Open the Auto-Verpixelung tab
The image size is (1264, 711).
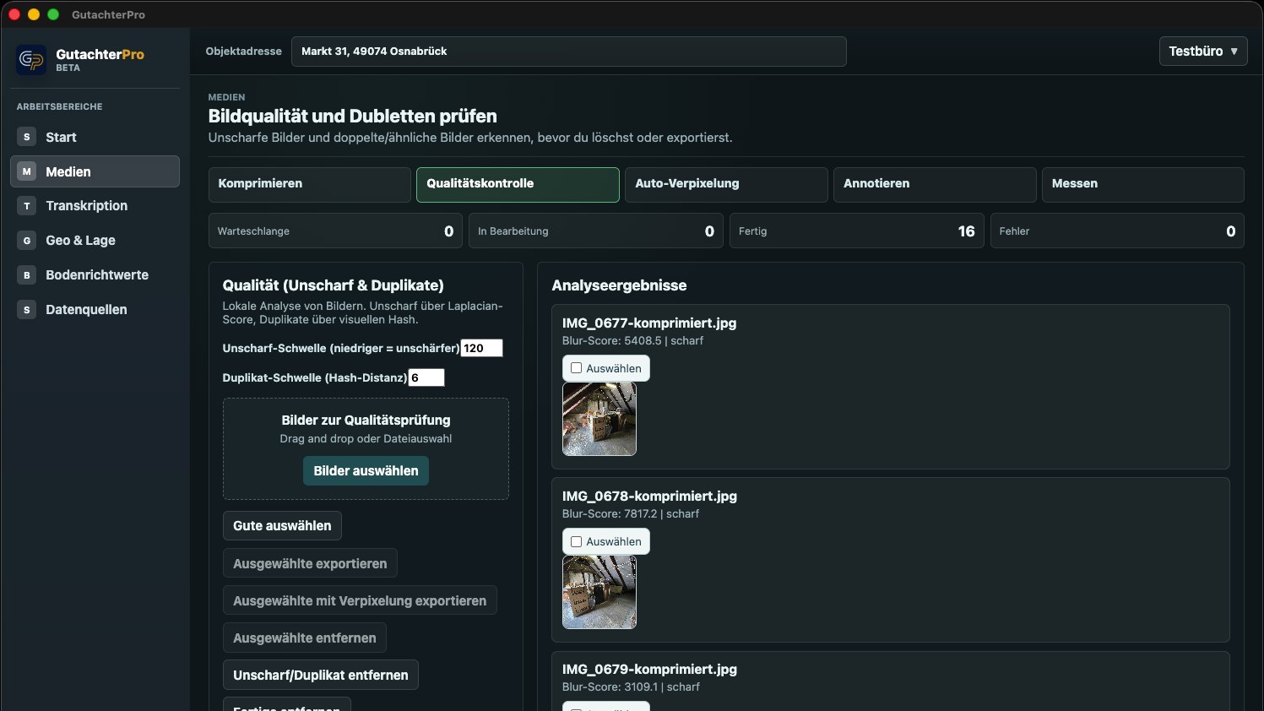click(726, 184)
